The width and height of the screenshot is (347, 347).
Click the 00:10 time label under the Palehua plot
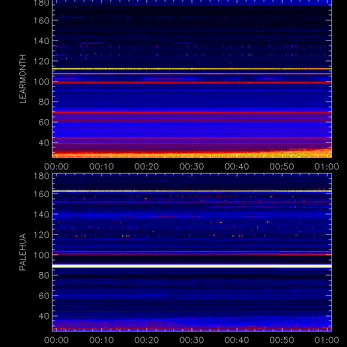(x=101, y=340)
